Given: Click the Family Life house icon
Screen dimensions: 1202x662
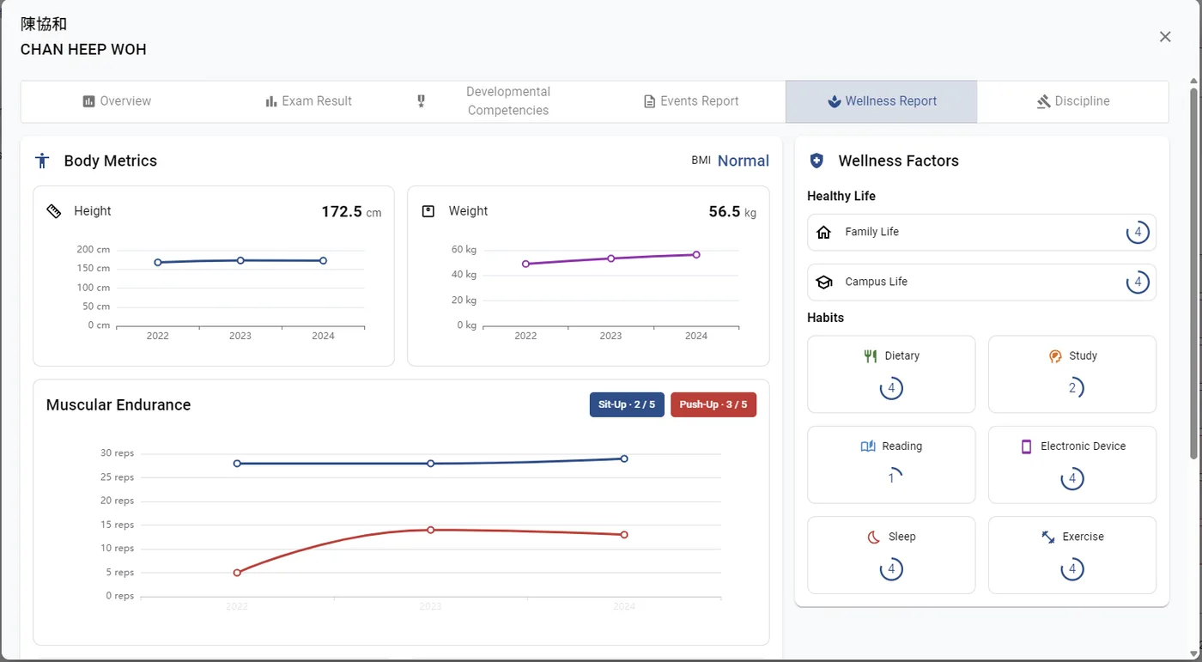Looking at the screenshot, I should (x=824, y=232).
